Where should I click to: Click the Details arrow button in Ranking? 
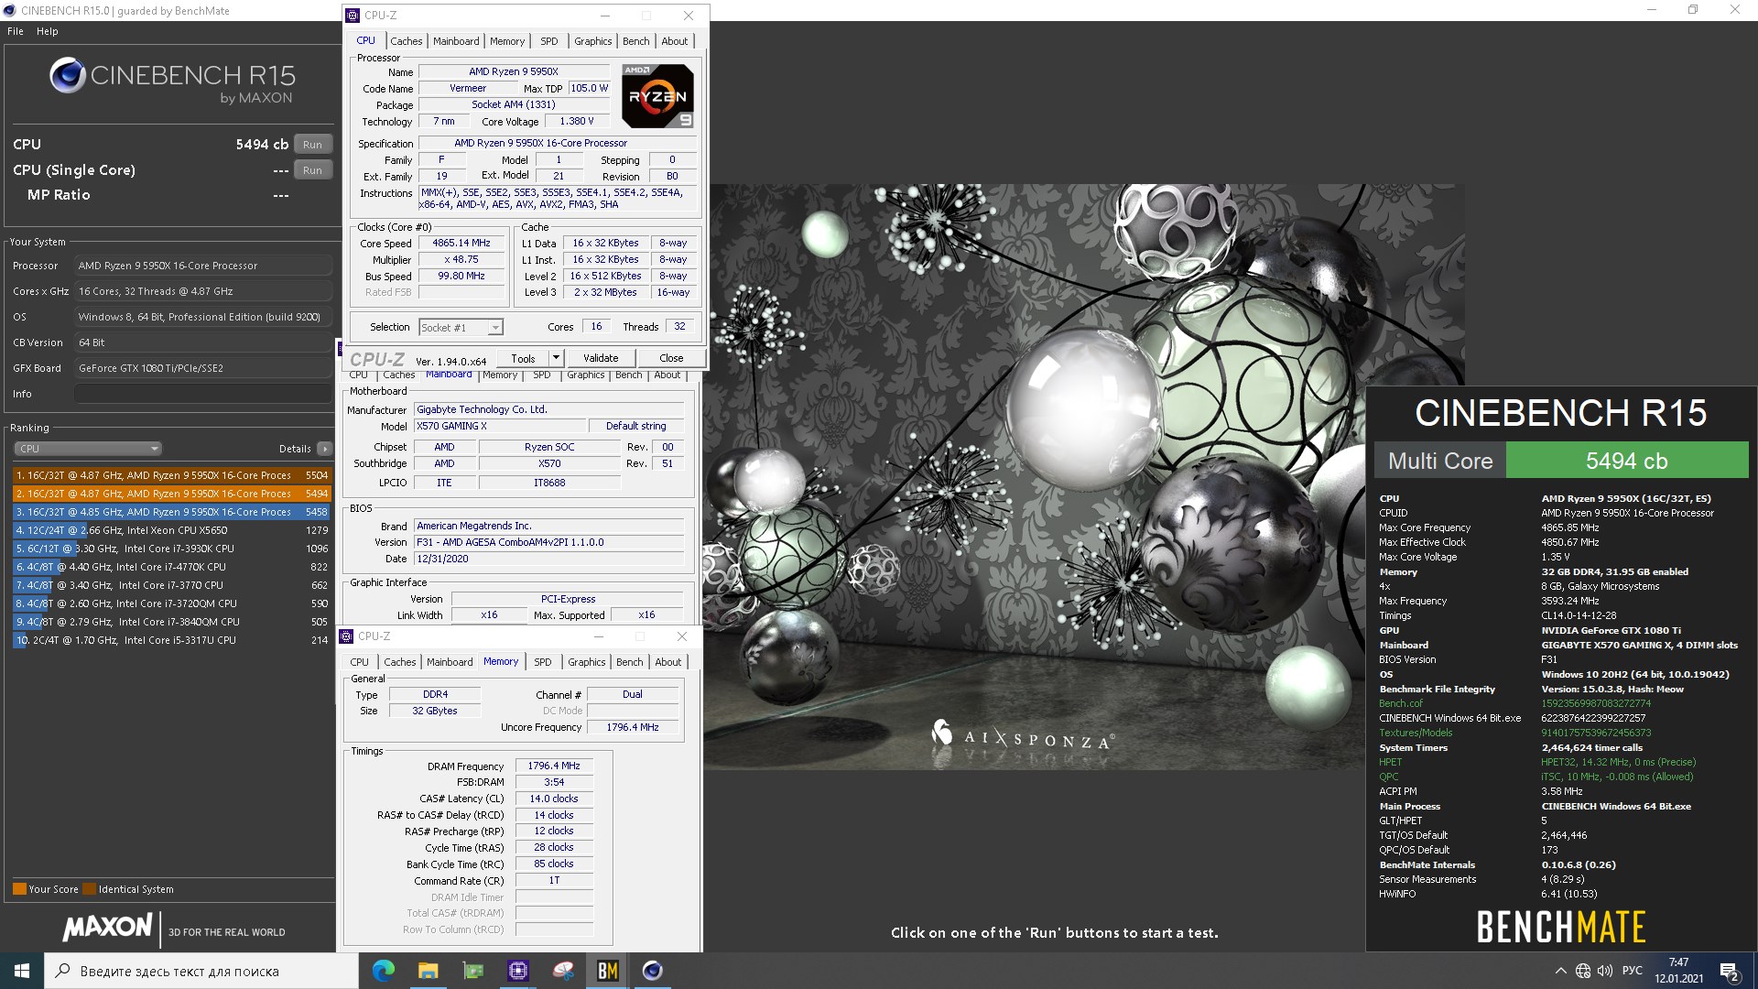(324, 449)
